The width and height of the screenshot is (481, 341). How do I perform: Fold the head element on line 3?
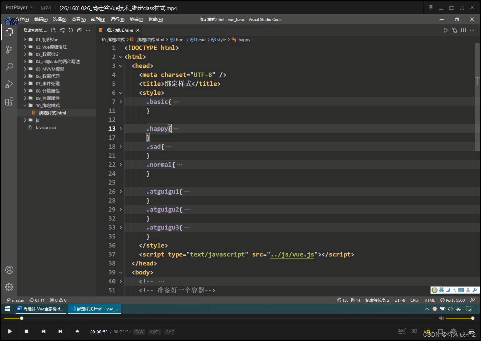point(121,66)
